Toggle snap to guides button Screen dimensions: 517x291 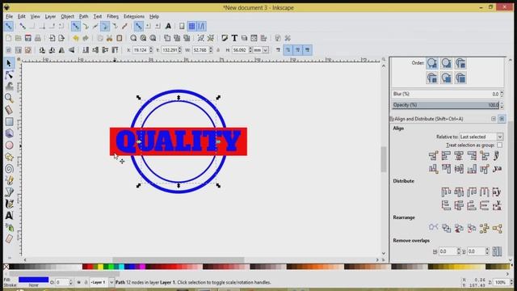click(x=201, y=26)
